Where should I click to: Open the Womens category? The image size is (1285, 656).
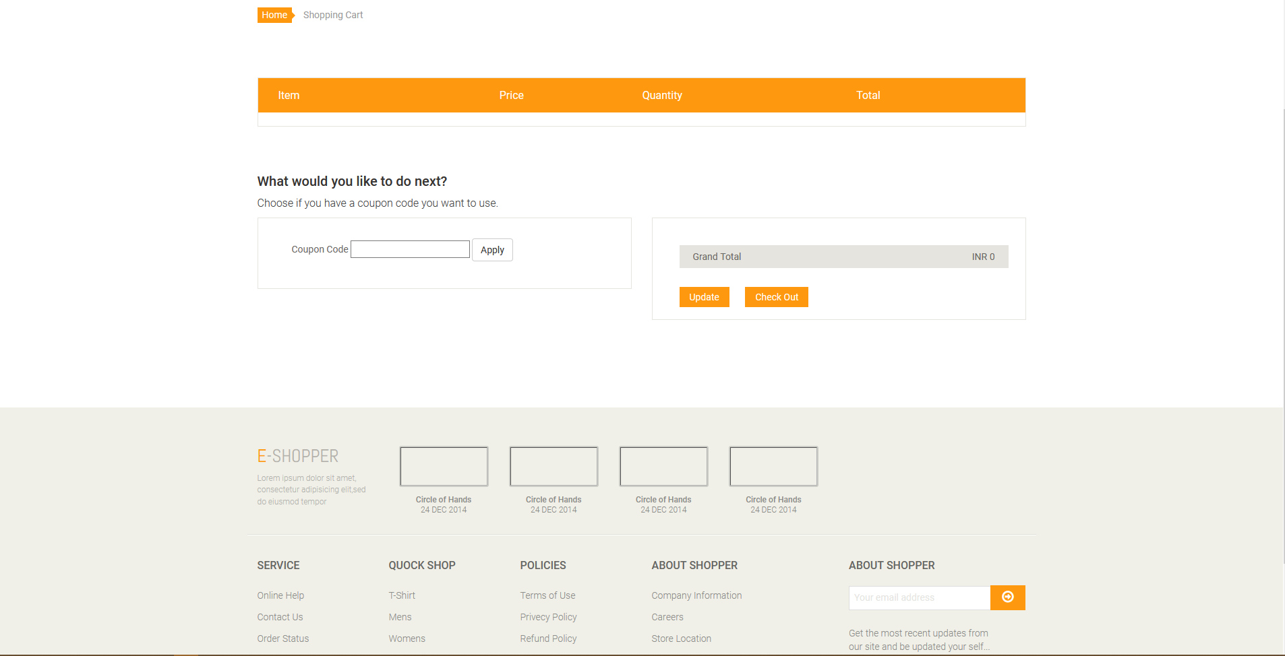[407, 638]
